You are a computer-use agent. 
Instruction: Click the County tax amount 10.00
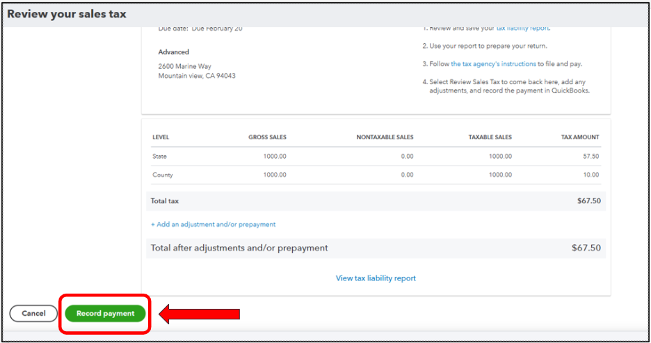click(x=590, y=175)
